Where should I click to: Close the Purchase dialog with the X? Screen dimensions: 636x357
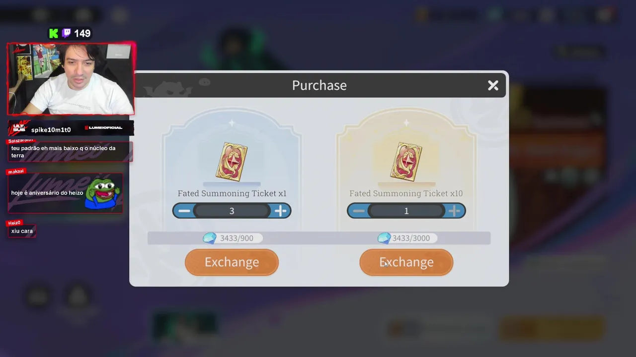click(x=493, y=86)
